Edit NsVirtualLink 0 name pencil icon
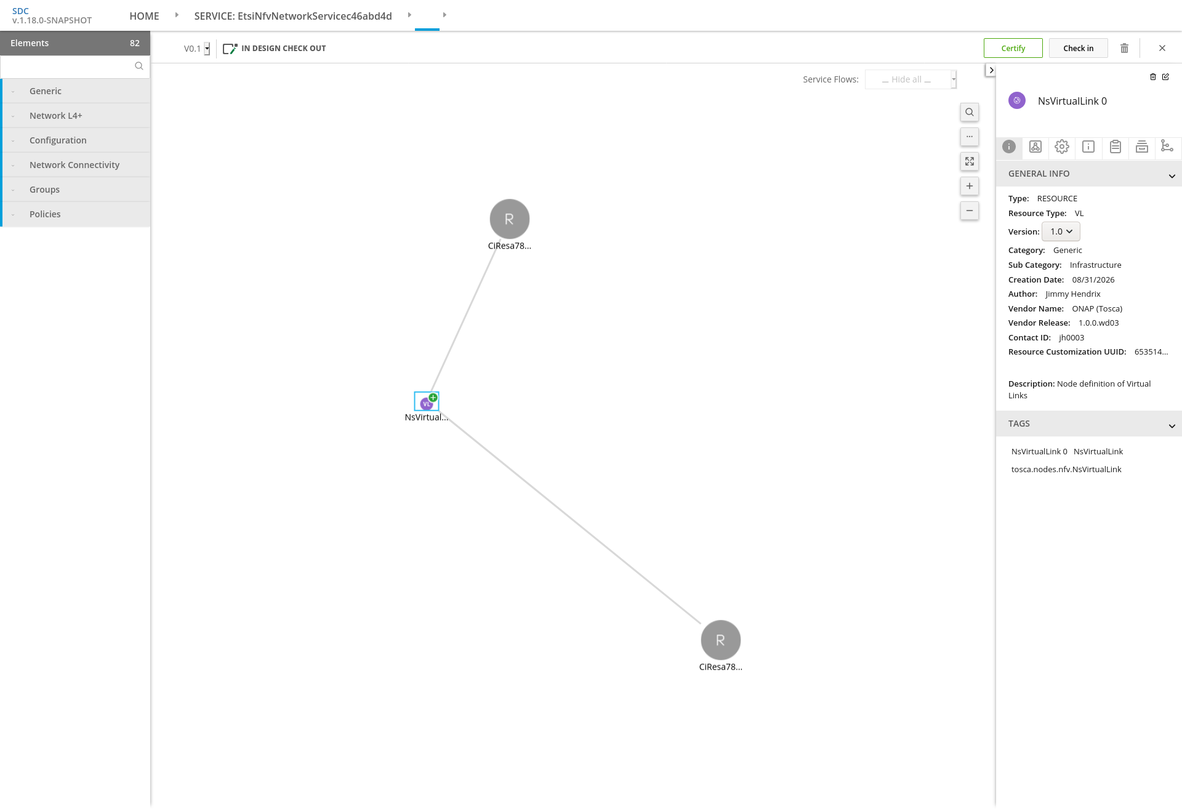This screenshot has height=812, width=1182. 1165,77
